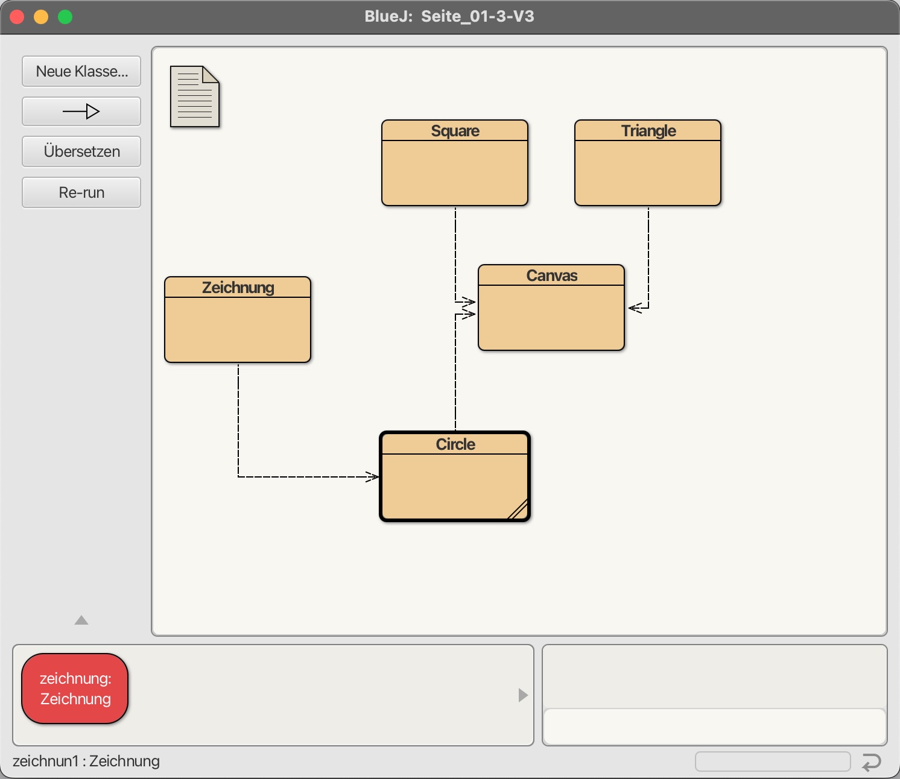
Task: Click the striped uncompiled corner on Circle
Action: (x=519, y=510)
